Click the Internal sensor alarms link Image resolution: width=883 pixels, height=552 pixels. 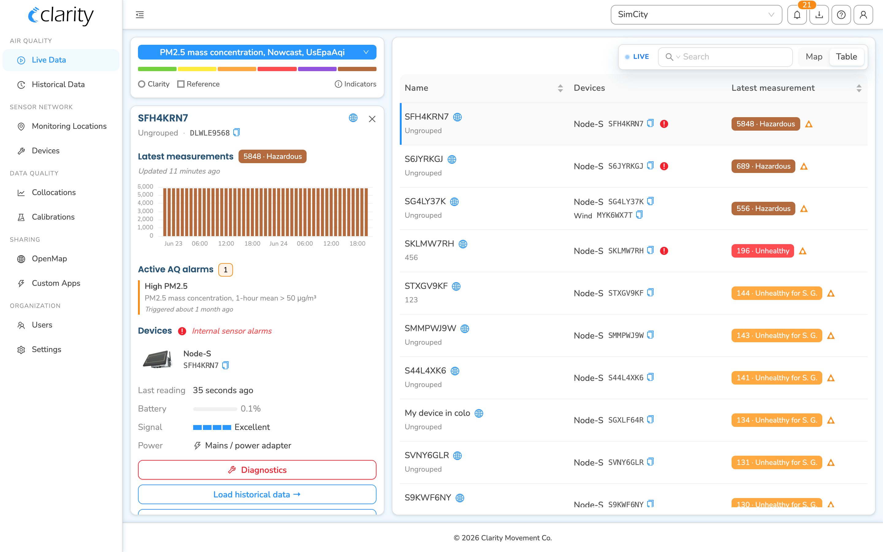[x=232, y=331]
